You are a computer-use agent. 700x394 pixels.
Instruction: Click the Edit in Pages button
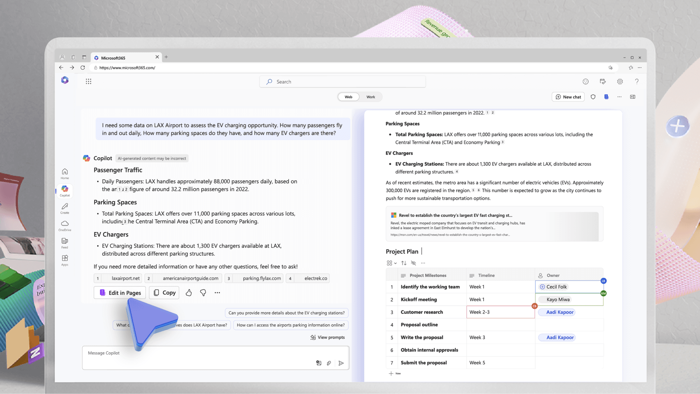(x=120, y=293)
